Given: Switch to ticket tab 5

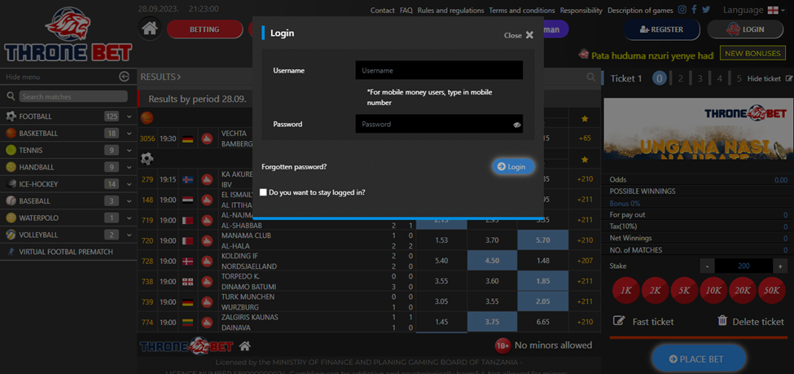Looking at the screenshot, I should click(739, 78).
